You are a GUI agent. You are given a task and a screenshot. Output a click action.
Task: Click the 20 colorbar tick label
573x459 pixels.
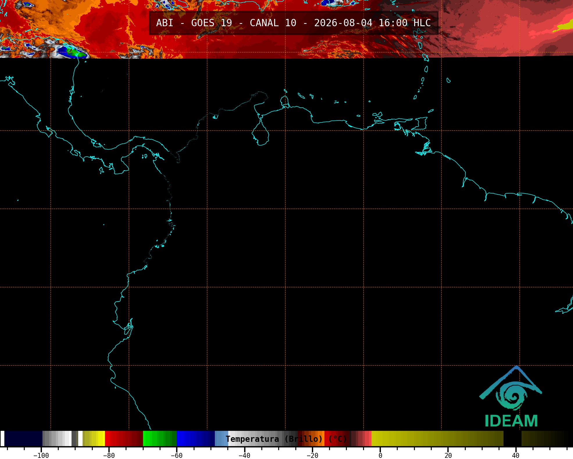pyautogui.click(x=448, y=456)
